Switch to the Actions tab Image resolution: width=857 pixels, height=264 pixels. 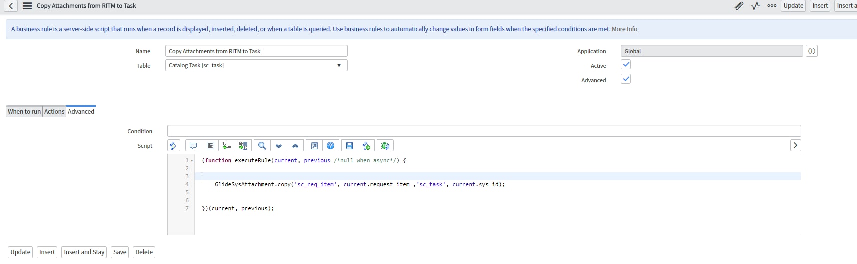(x=54, y=111)
